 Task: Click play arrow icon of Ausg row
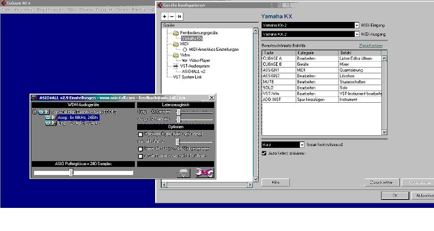[x=53, y=117]
